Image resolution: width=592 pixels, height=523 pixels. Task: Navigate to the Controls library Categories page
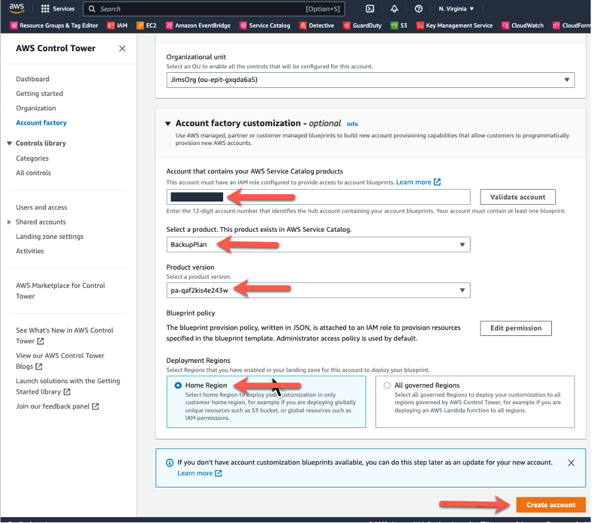pyautogui.click(x=34, y=158)
